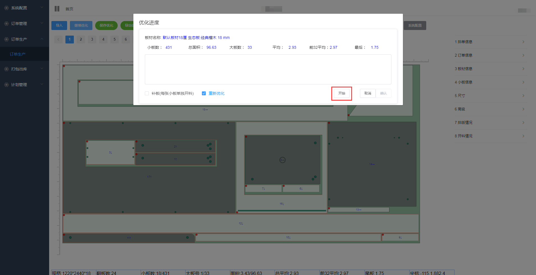Click the previous page arrow icon
Screen dimensions: 536x275
tap(58, 39)
